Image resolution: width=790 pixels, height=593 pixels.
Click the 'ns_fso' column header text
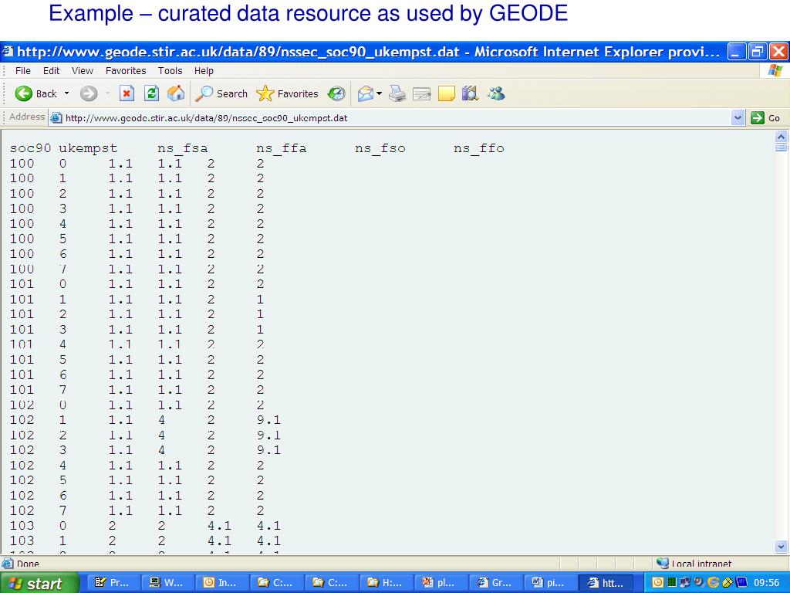pos(380,149)
